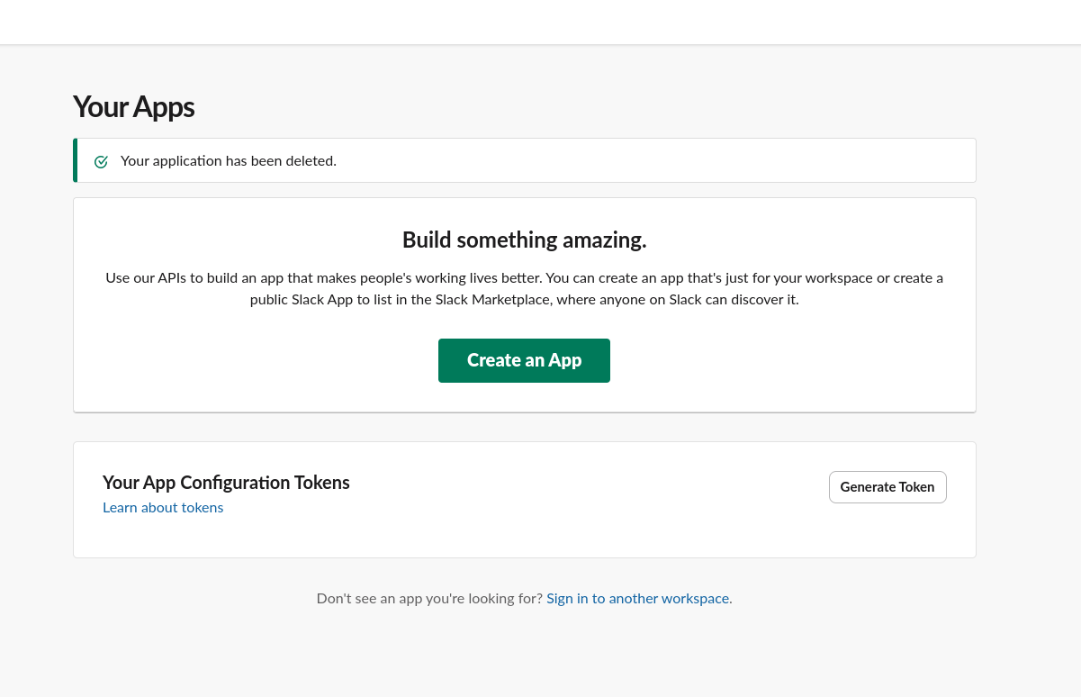Click the green left edge of notification
1081x697 pixels.
76,160
